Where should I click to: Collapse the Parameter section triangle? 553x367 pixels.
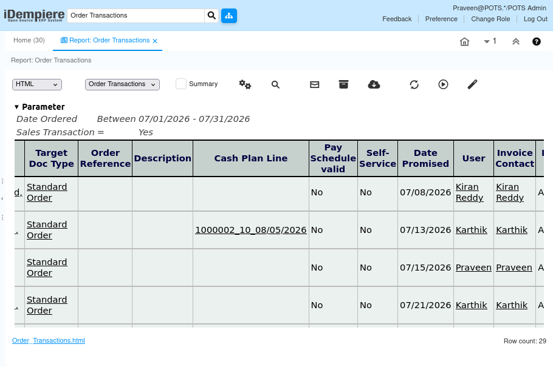16,107
